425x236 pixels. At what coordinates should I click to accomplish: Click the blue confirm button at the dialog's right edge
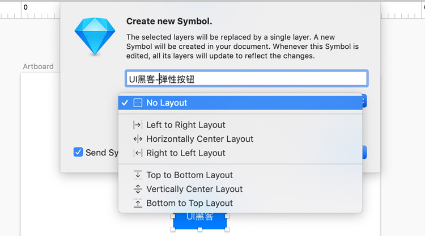tap(364, 152)
